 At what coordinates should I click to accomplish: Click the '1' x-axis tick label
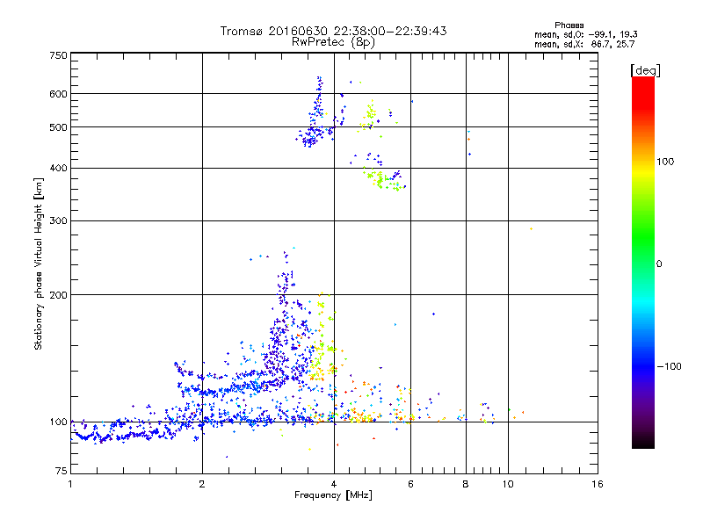70,484
